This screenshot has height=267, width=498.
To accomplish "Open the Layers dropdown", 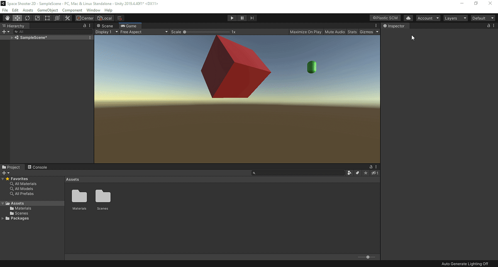I will tap(455, 18).
